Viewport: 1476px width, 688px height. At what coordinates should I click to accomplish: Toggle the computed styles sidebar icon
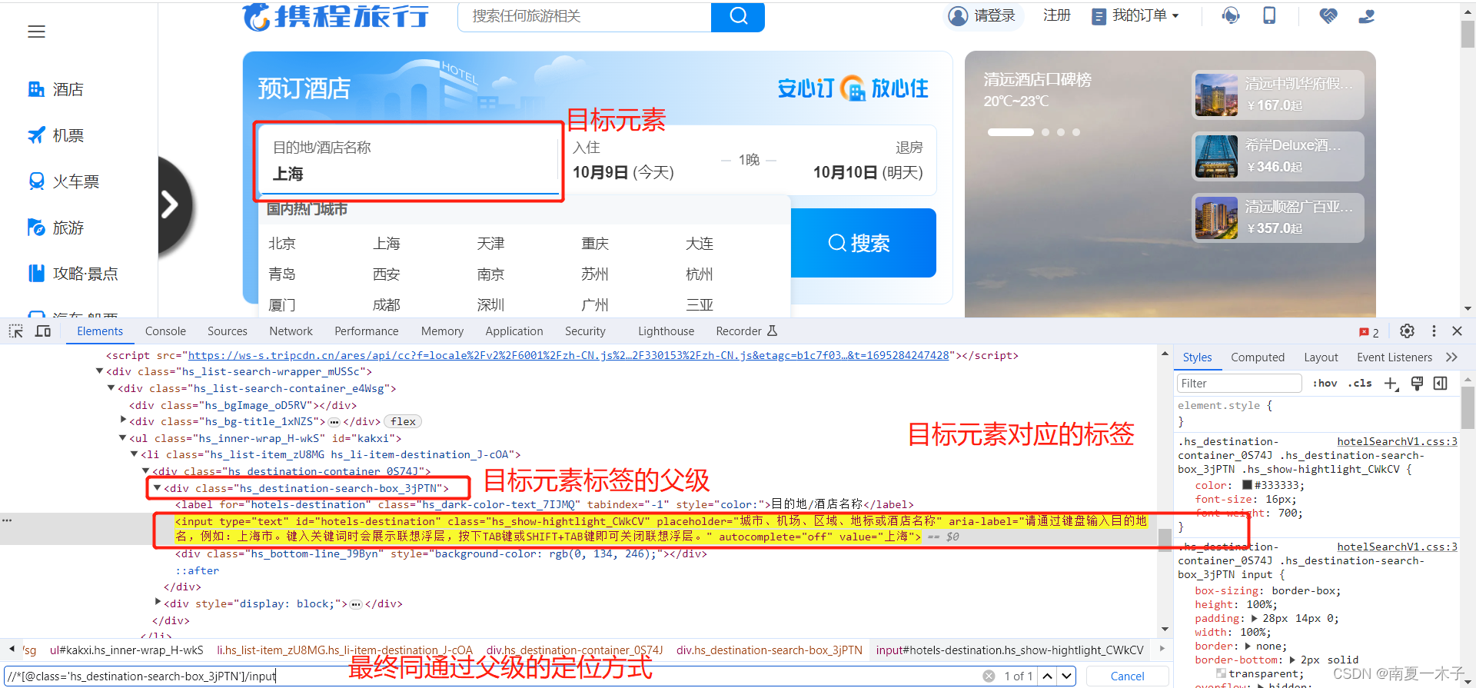tap(1441, 384)
